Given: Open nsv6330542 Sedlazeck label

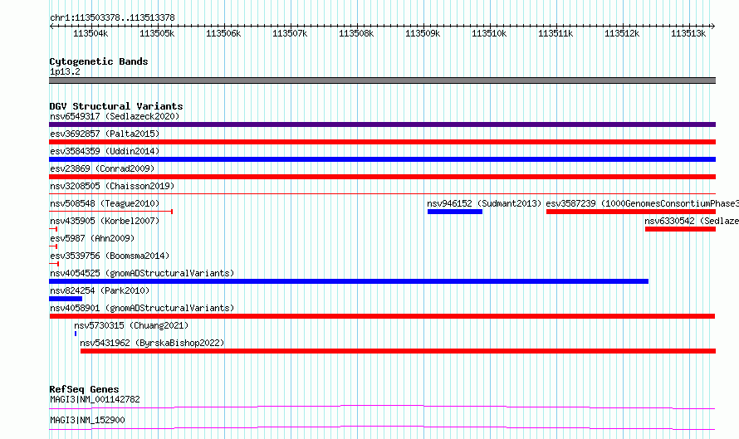Looking at the screenshot, I should 692,221.
